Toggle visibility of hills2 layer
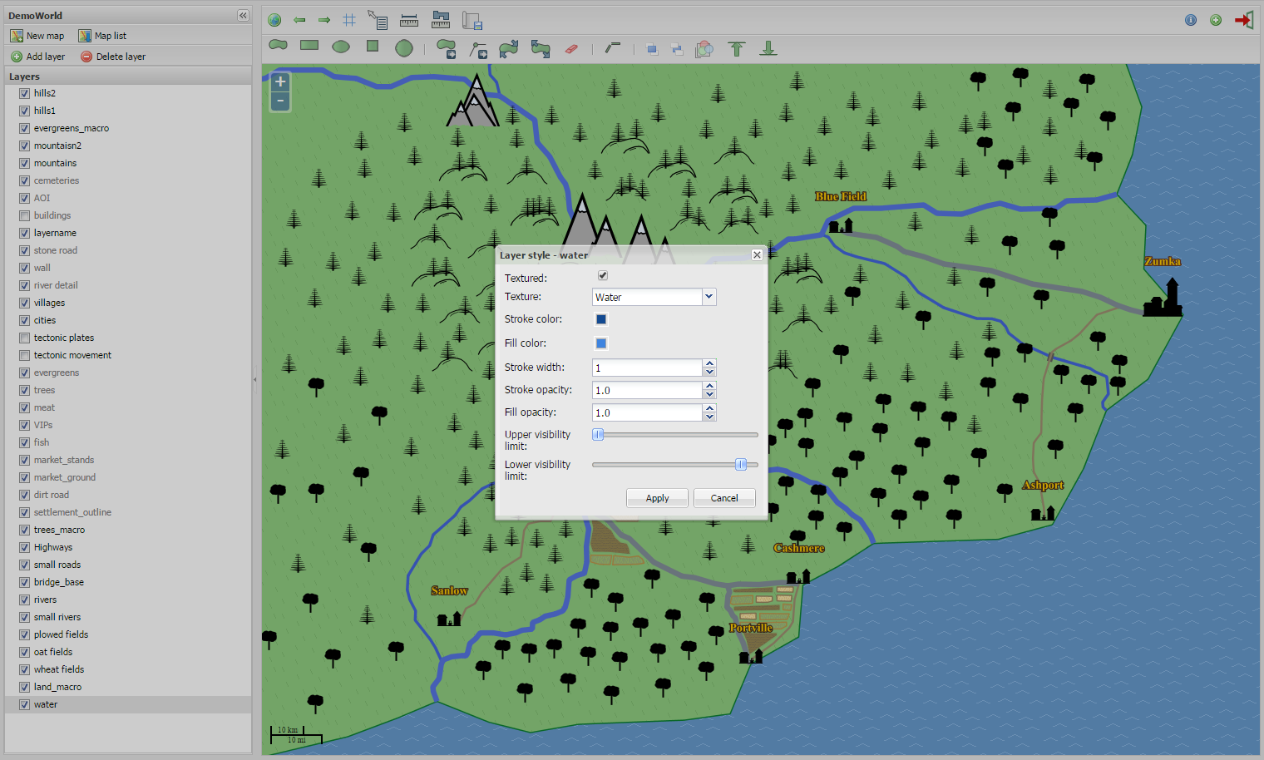The image size is (1264, 760). coord(24,93)
